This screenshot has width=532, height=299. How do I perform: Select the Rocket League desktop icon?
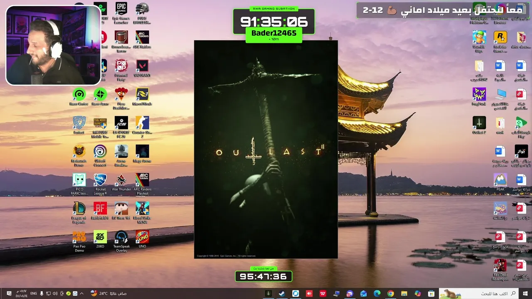[100, 184]
